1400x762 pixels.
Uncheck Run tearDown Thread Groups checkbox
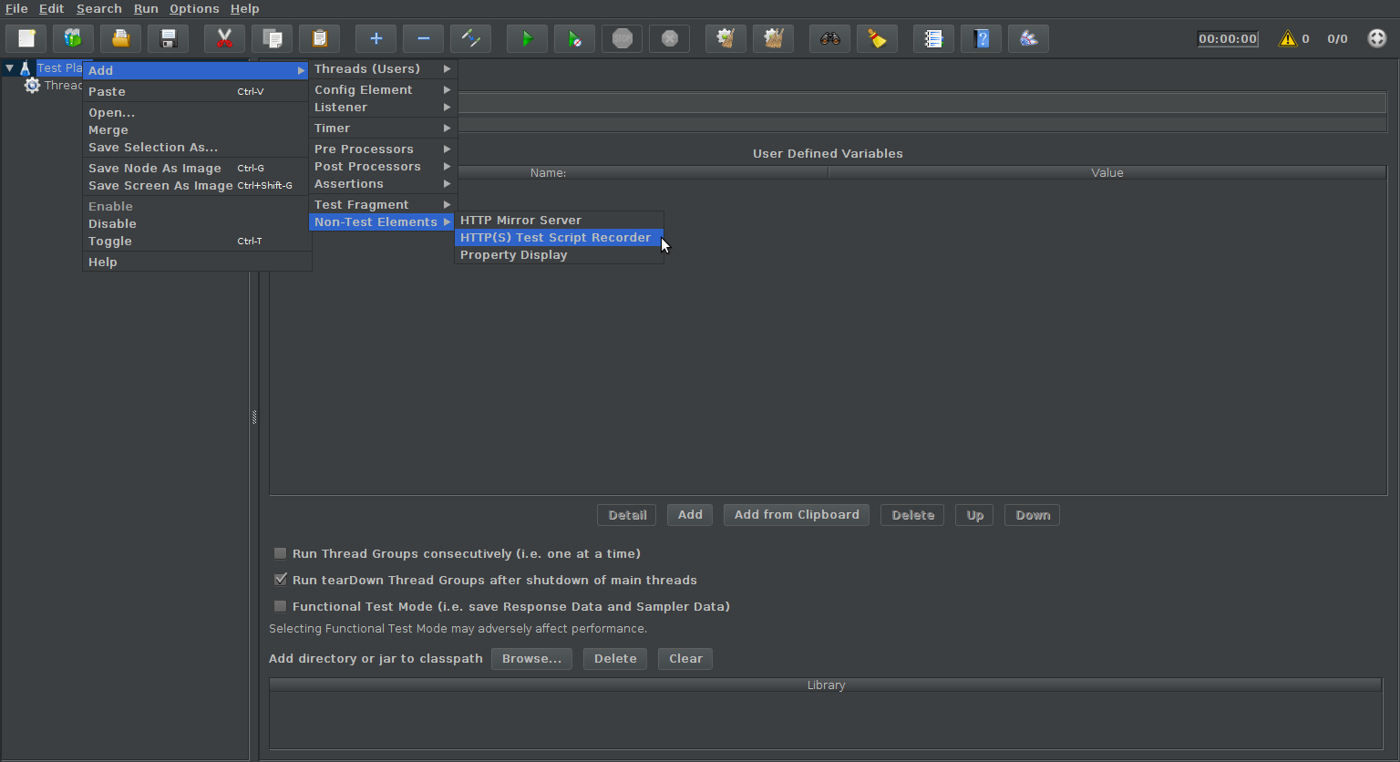click(x=280, y=580)
